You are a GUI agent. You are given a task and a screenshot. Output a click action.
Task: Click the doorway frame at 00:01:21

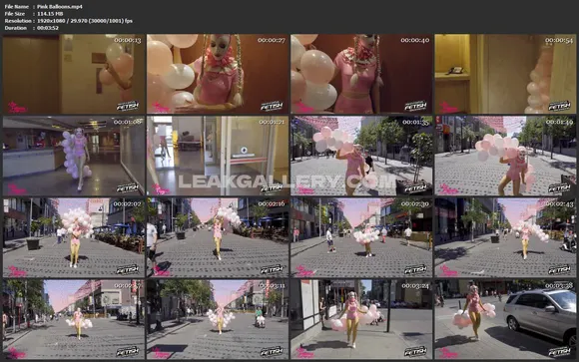218,156
